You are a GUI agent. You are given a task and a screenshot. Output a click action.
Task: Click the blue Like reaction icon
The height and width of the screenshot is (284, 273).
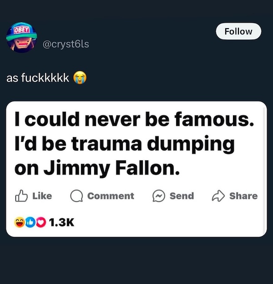click(x=30, y=222)
